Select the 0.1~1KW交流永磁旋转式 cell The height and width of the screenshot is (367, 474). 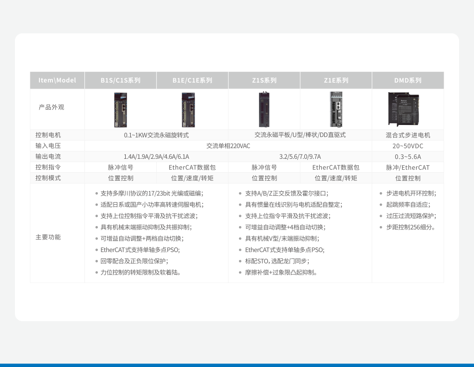(x=156, y=135)
